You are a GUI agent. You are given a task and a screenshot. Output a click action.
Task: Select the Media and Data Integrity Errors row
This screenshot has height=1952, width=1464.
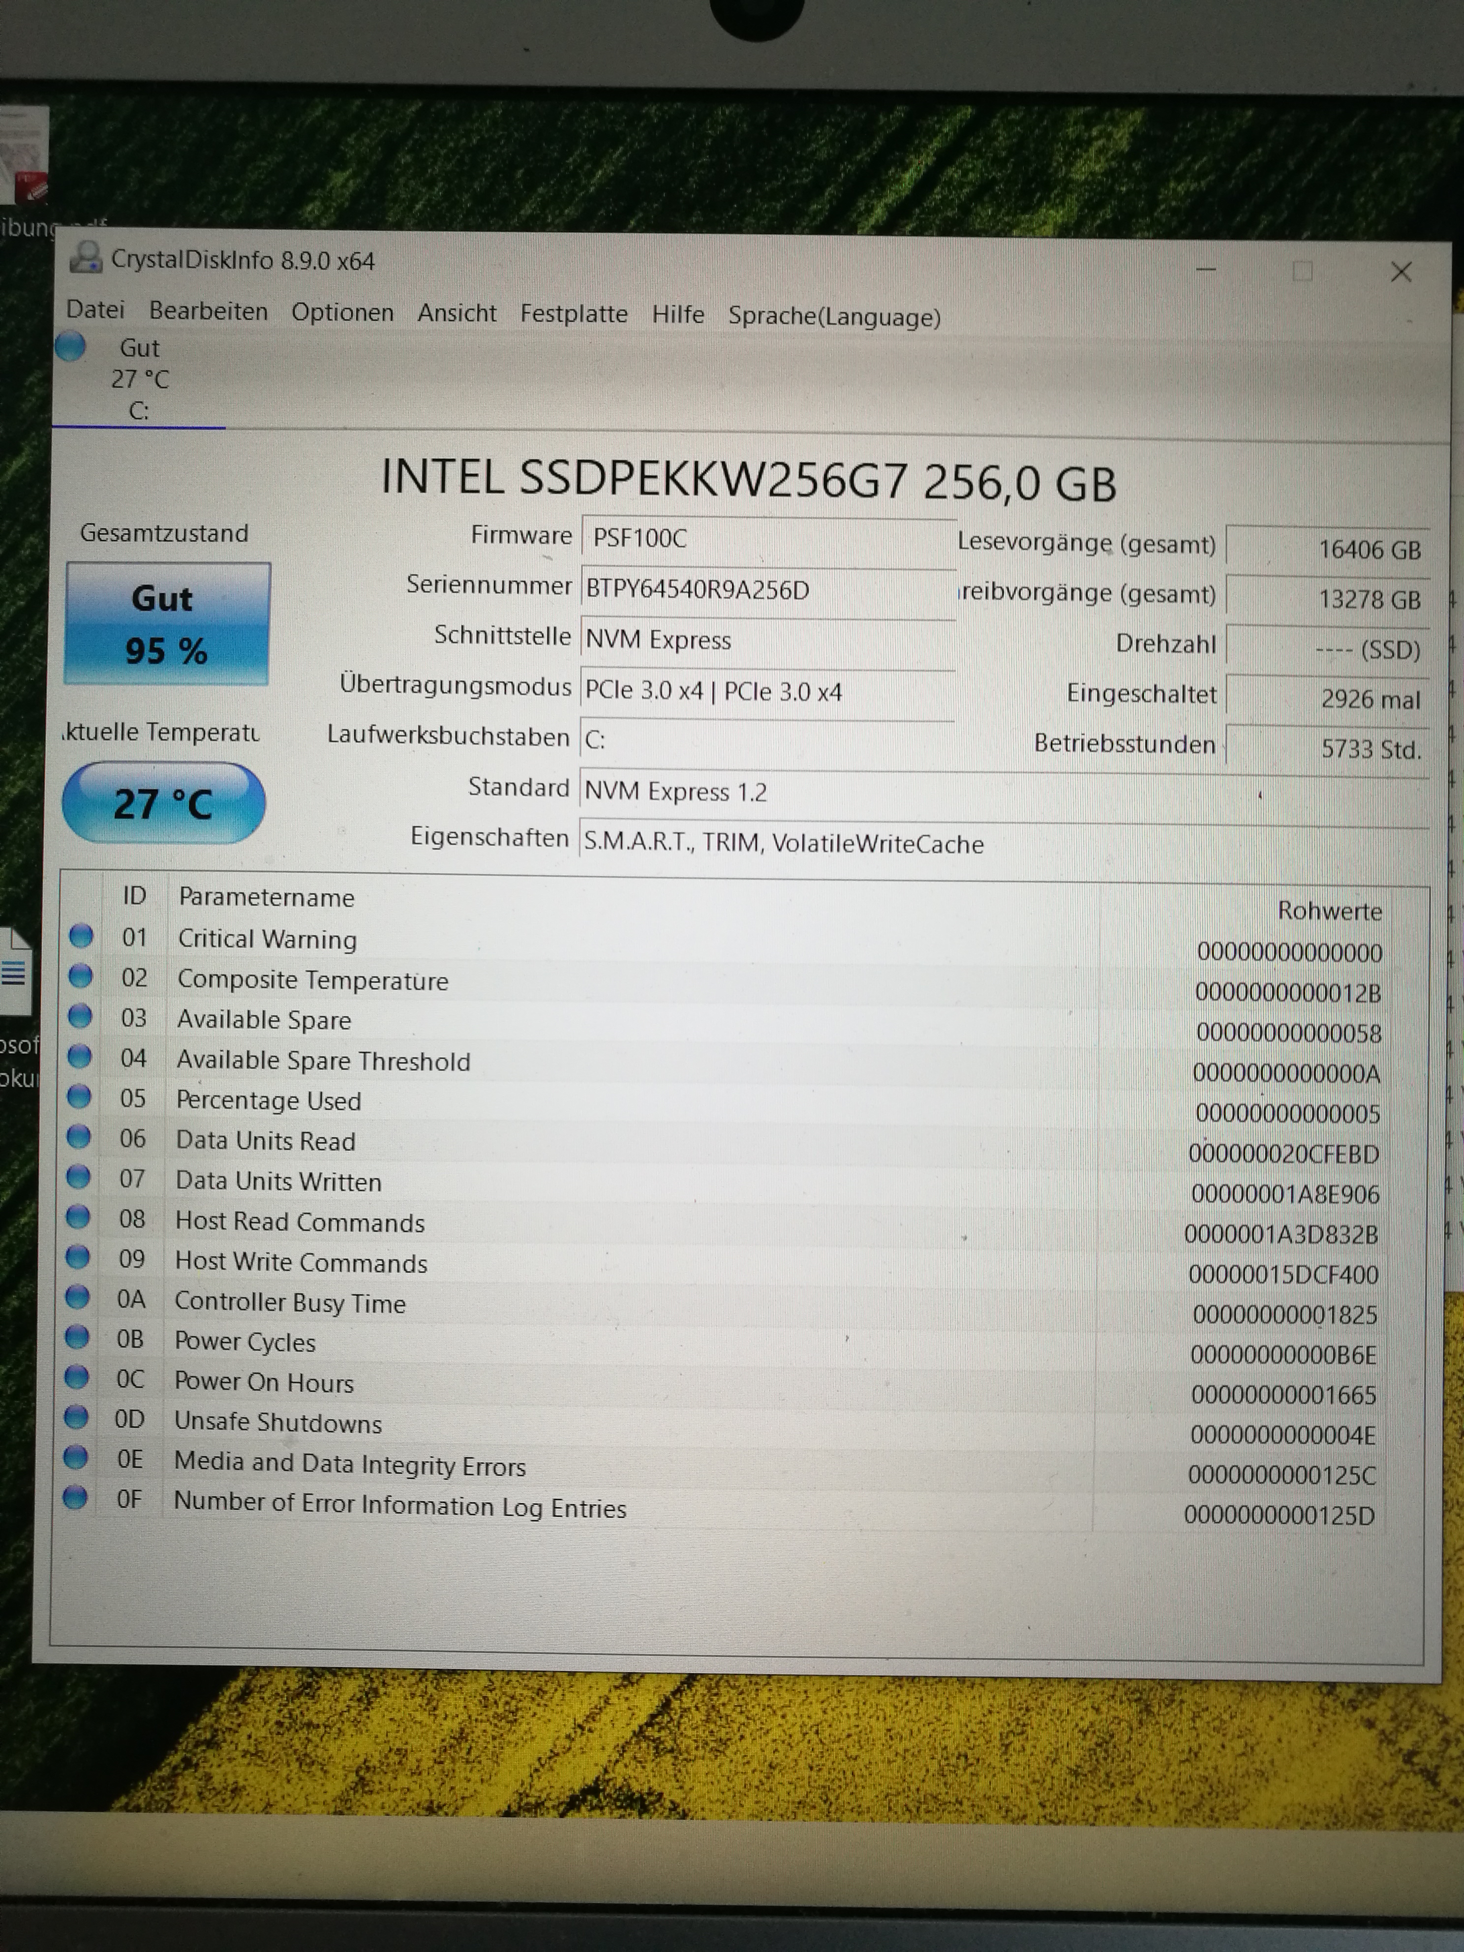[349, 1464]
